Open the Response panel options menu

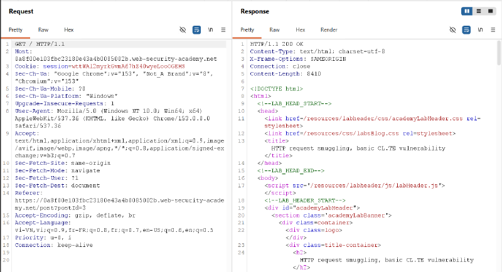pyautogui.click(x=493, y=29)
